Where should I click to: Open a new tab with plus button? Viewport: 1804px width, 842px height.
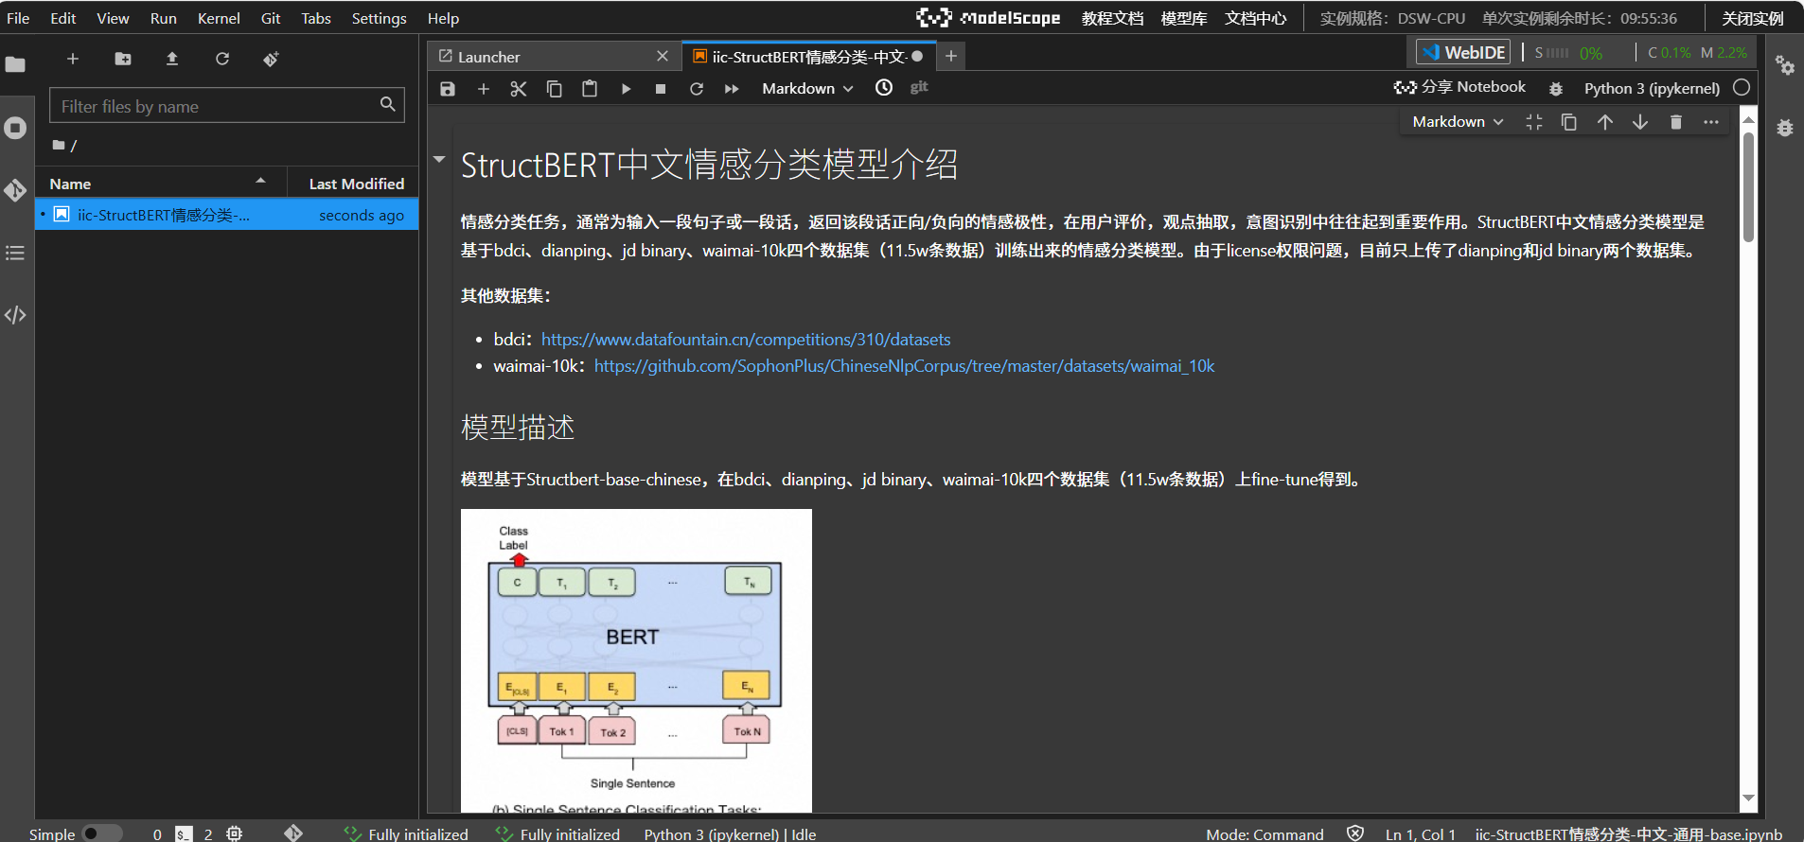coord(951,56)
